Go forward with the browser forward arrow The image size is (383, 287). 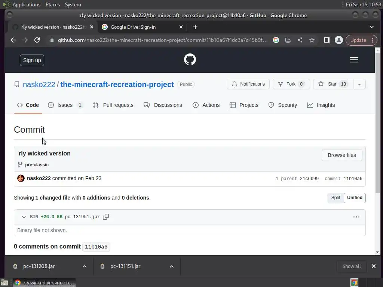[x=25, y=40]
